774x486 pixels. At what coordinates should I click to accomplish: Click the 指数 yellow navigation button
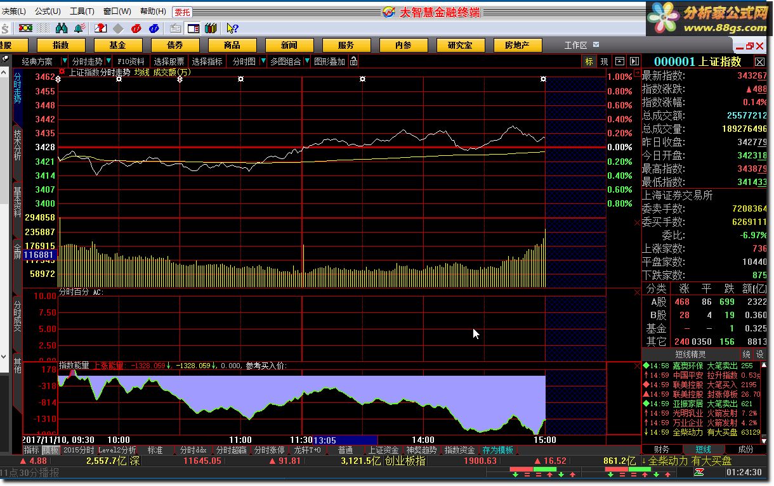(61, 45)
